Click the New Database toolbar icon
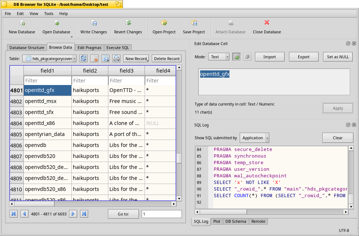359x236 pixels. point(22,23)
